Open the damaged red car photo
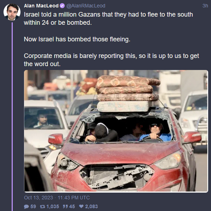Viewport: 211px width, 211px height. [x=116, y=131]
